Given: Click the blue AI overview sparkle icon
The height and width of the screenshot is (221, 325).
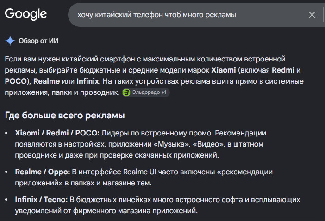Looking at the screenshot, I should pyautogui.click(x=10, y=41).
